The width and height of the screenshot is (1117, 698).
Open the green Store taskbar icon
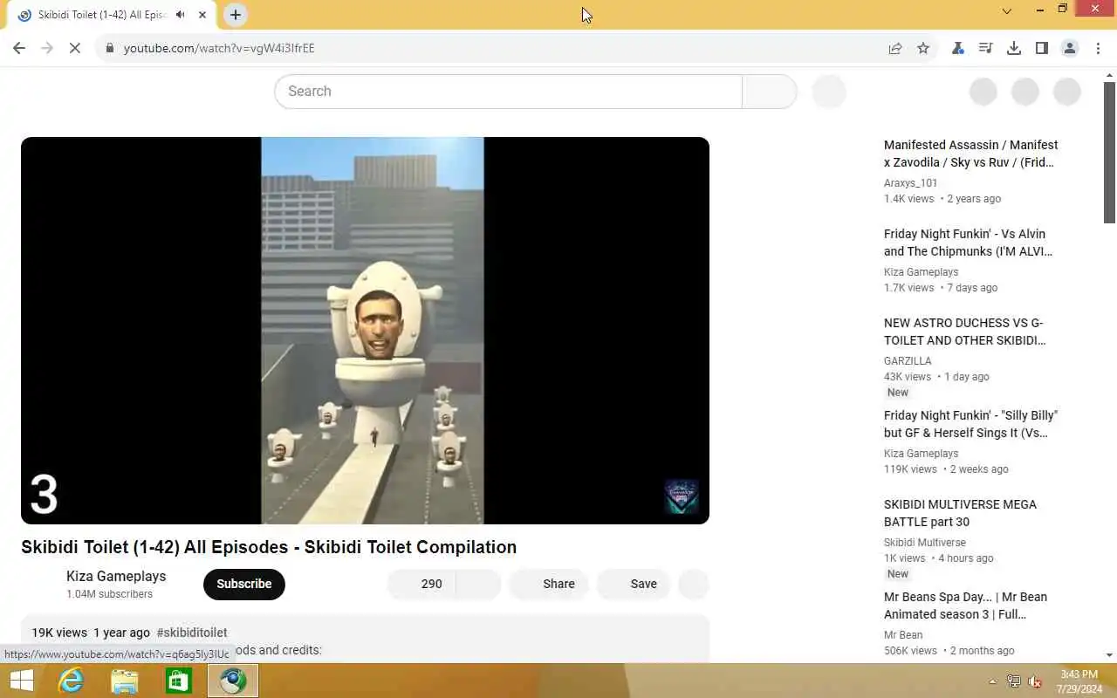[x=179, y=681]
